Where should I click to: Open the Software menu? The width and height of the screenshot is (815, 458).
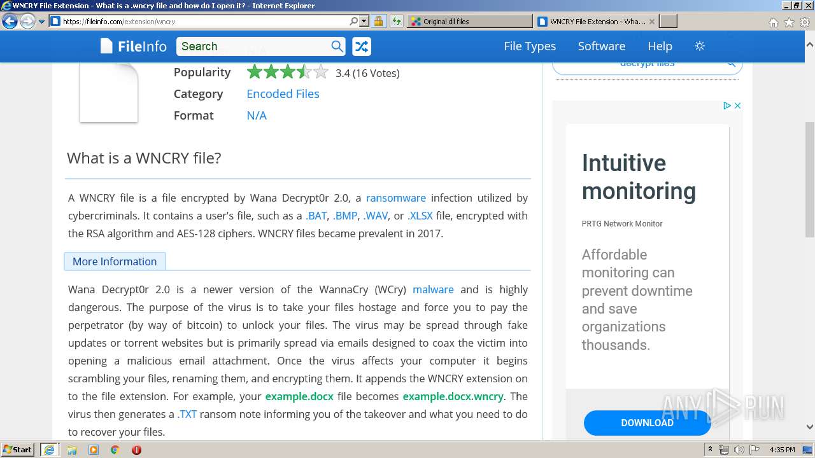pyautogui.click(x=602, y=46)
